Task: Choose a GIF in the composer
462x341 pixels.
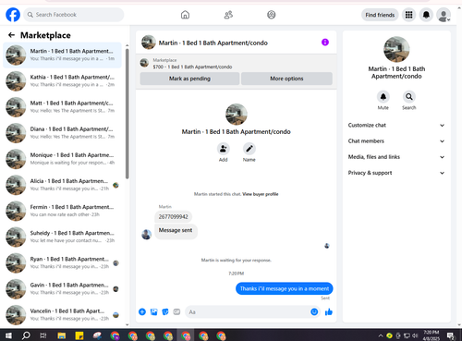Action: coord(176,312)
